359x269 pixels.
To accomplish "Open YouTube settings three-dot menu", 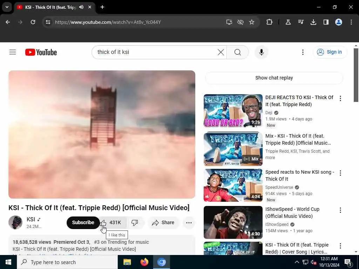I will (x=303, y=52).
